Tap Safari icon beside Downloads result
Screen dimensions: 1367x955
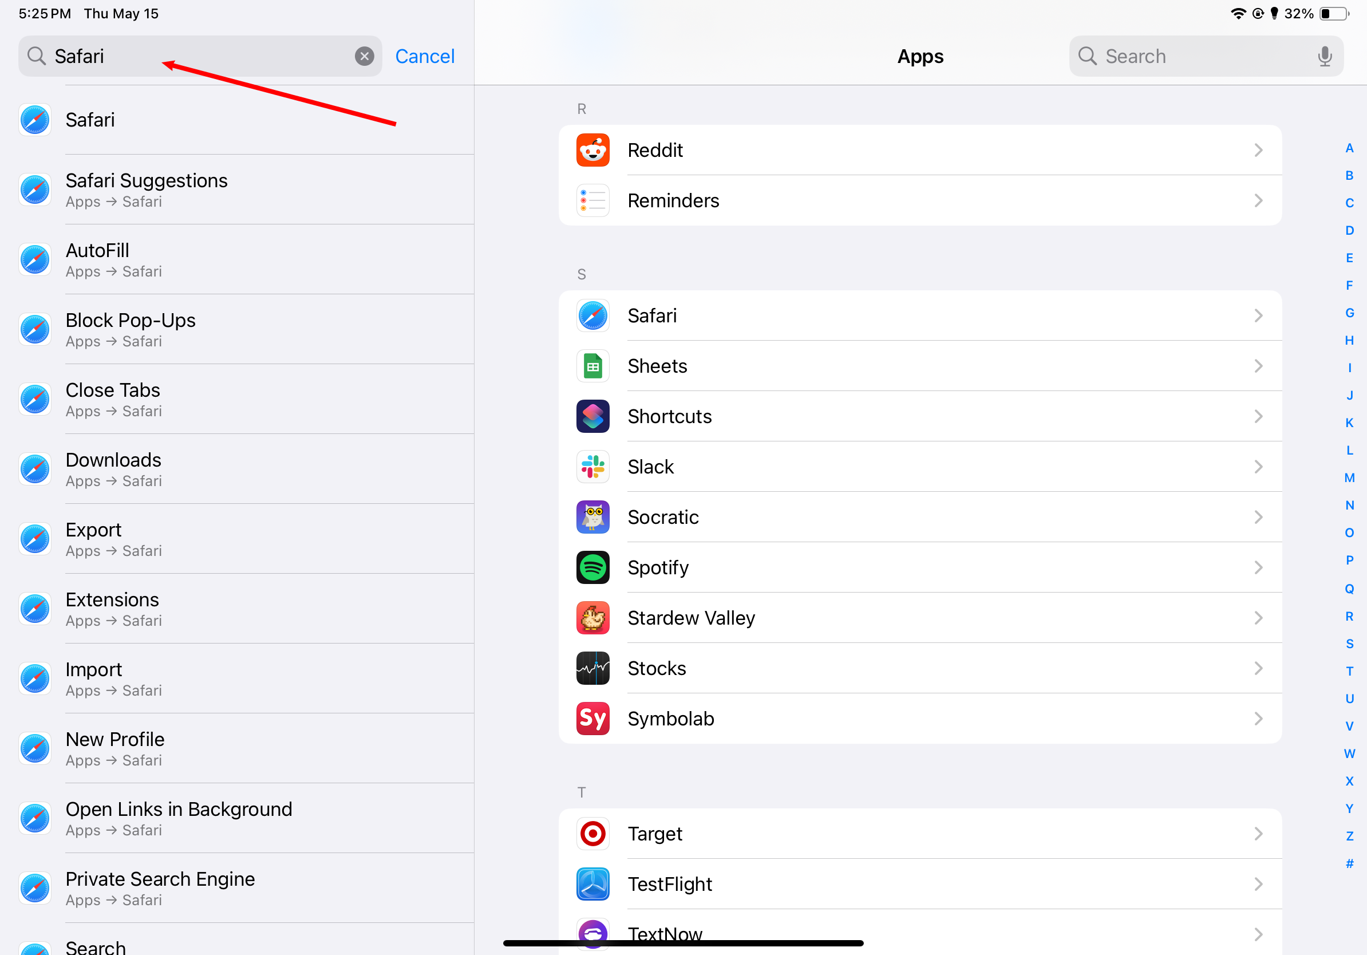coord(35,469)
